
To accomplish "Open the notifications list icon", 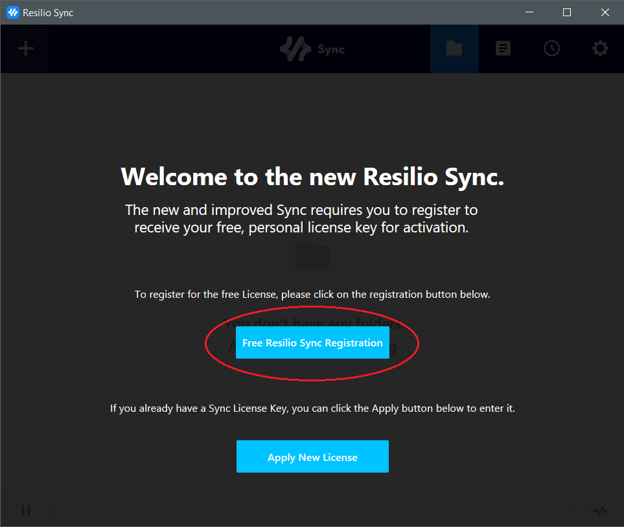I will pos(503,49).
